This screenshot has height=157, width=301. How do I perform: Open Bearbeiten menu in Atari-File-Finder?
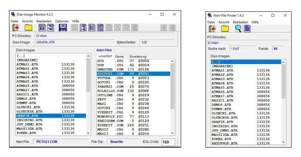[x=240, y=22]
